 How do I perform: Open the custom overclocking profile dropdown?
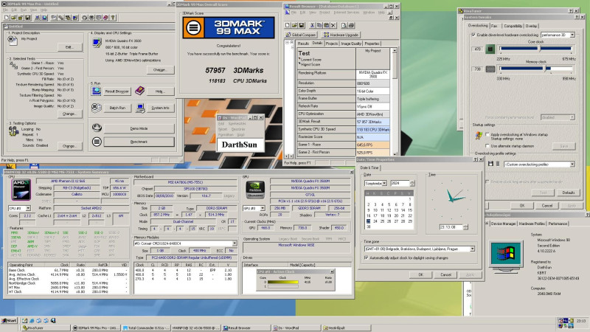click(x=572, y=164)
